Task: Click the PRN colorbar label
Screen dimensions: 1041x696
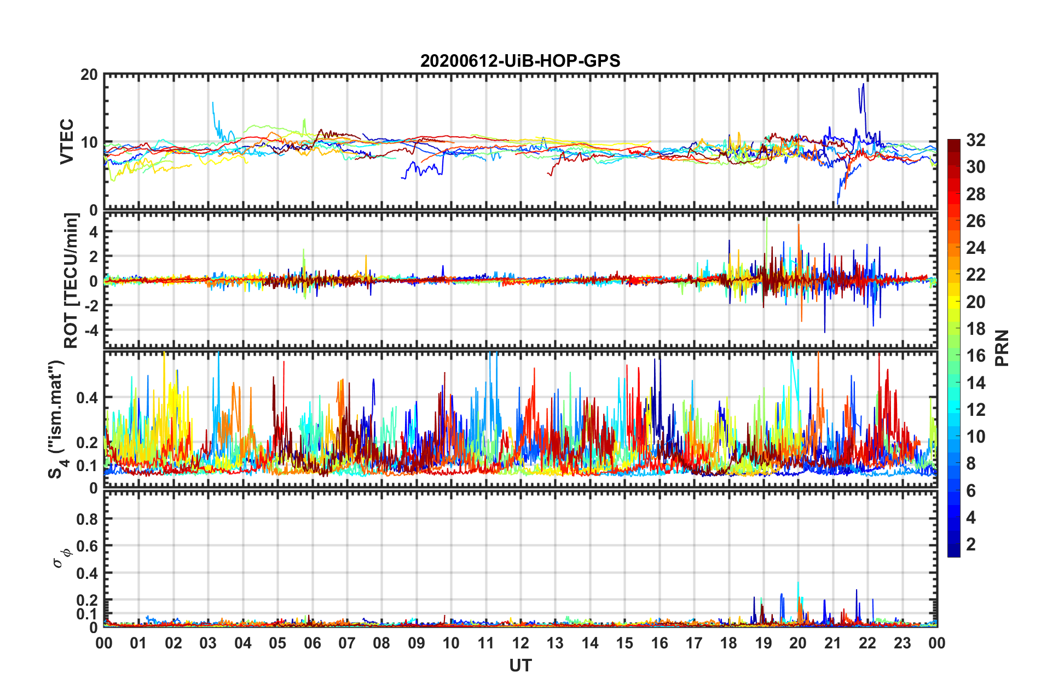Action: (x=1002, y=348)
